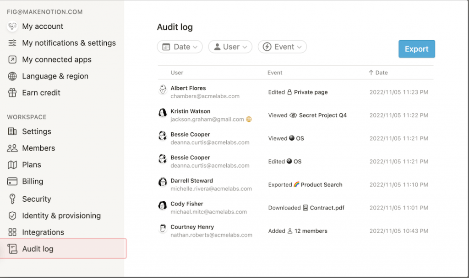Click Albert Flores's avatar
Screen dimensions: 469x278
tap(162, 89)
